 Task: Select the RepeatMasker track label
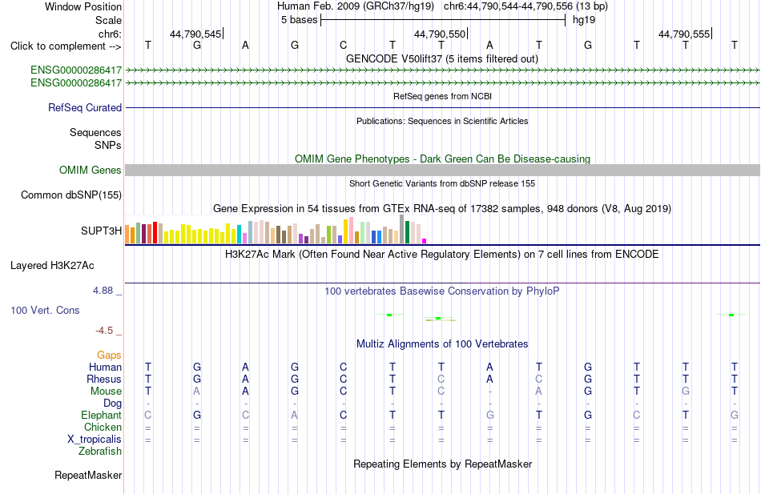coord(88,476)
